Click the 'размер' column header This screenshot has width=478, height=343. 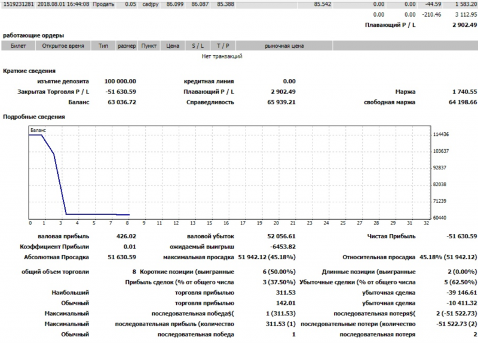127,46
